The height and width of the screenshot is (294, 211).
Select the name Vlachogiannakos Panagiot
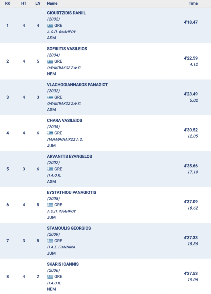tap(77, 85)
